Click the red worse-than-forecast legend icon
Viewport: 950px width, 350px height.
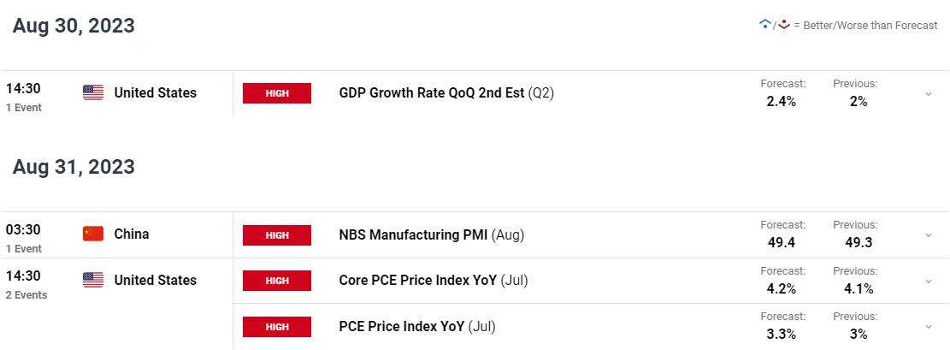tap(784, 25)
